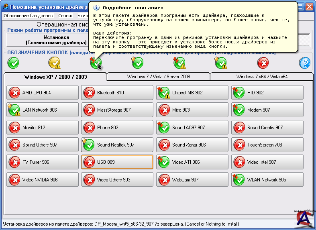This screenshot has height=230, width=316.
Task: Click the green checkmark with lightbulb legend icon
Action: 138,63
